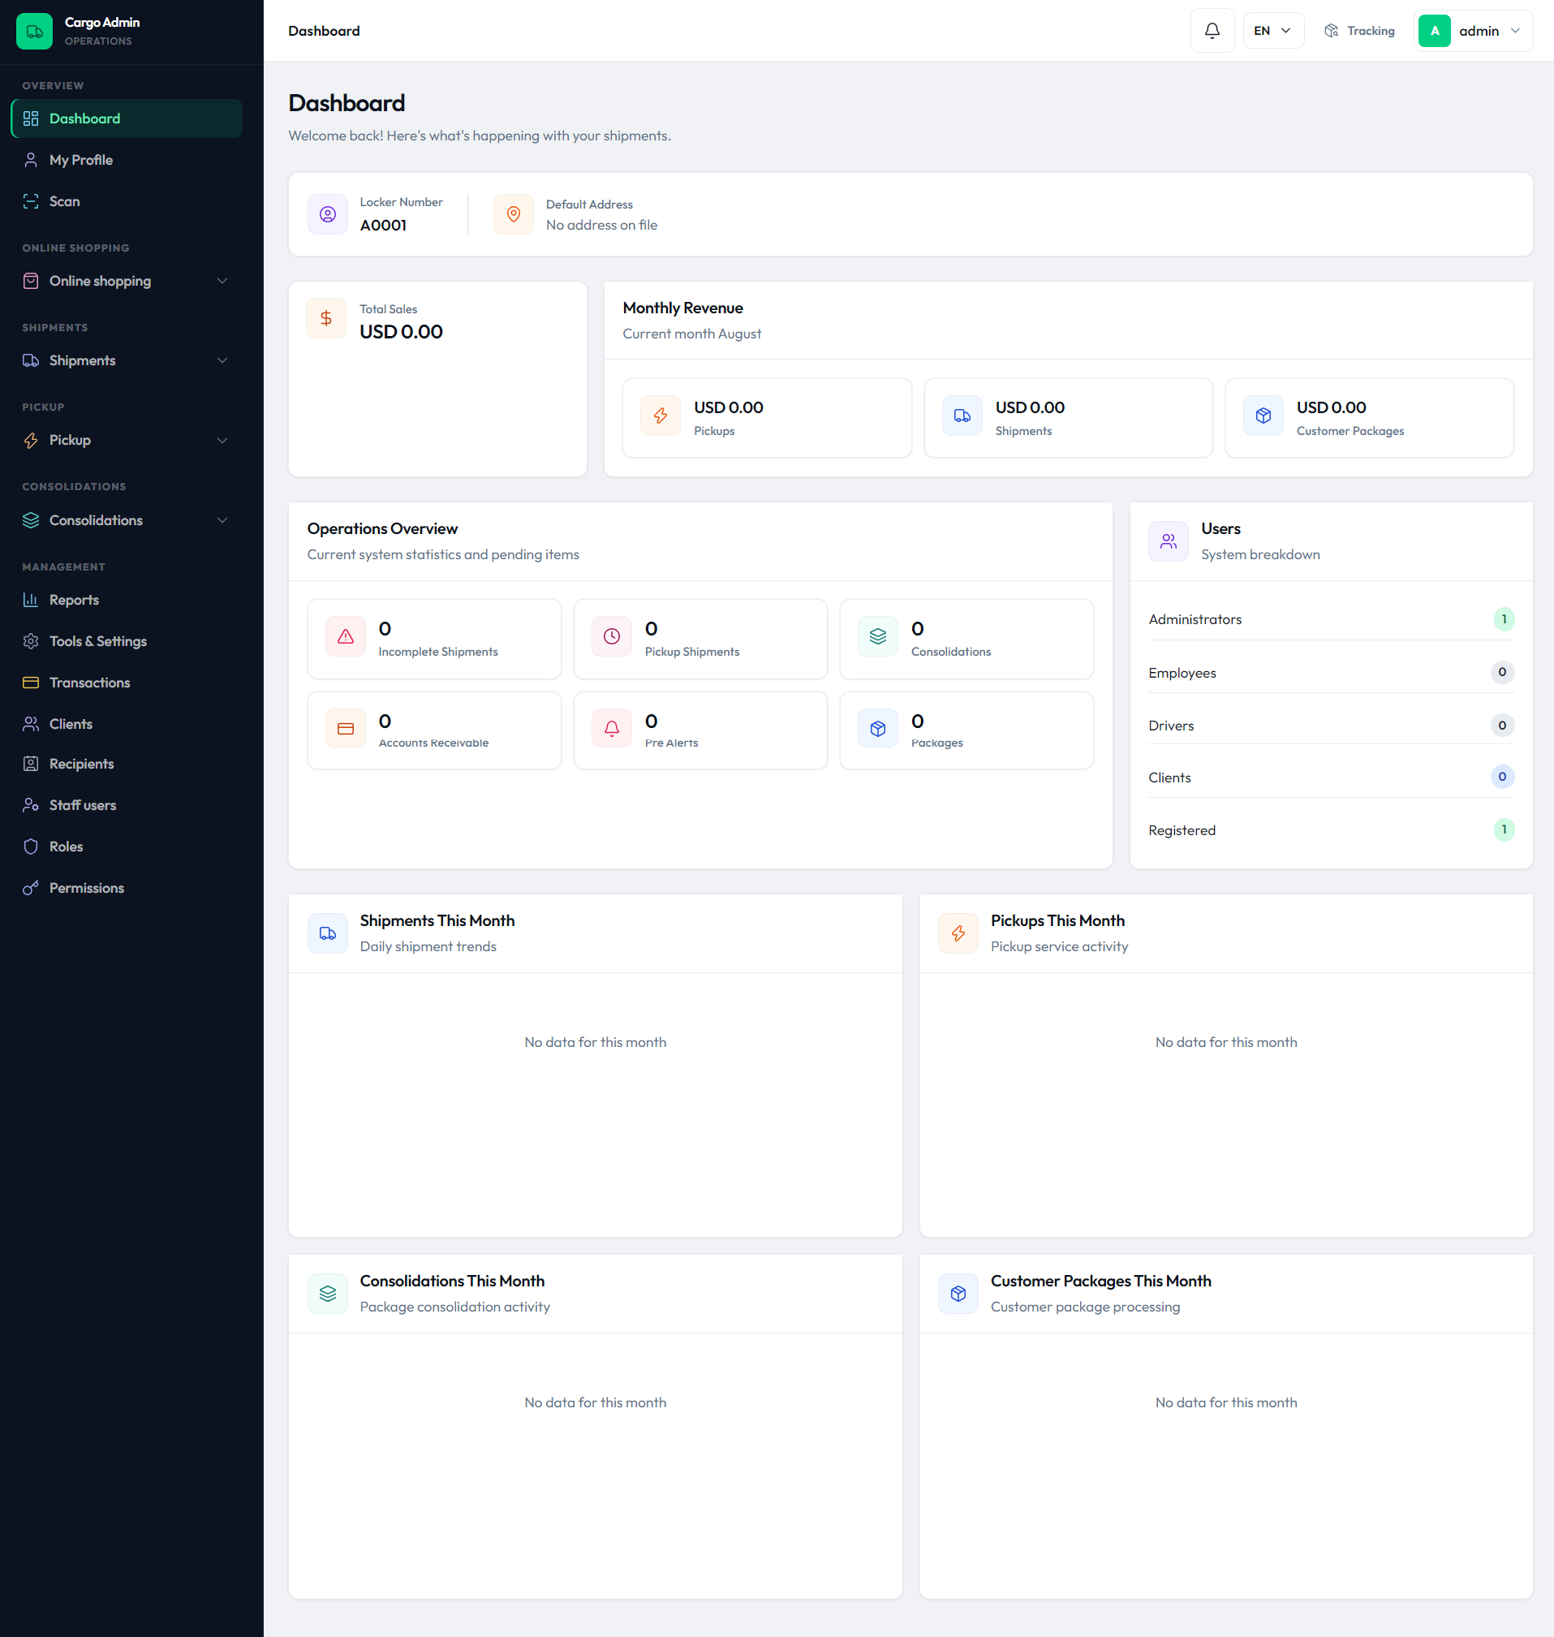This screenshot has width=1554, height=1637.
Task: Click the Shipments This Month truck icon
Action: click(328, 933)
